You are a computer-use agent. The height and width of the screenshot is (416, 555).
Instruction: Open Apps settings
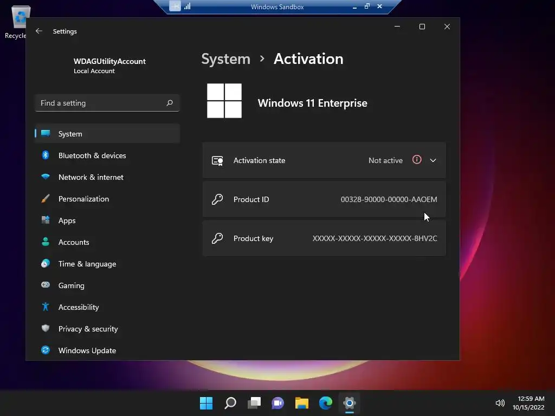click(107, 220)
